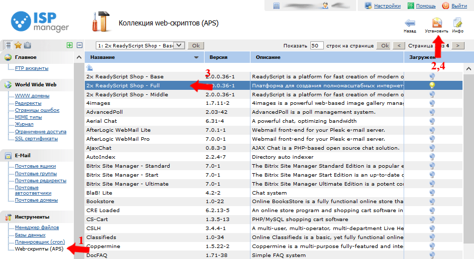Viewport: 474px width, 259px height.
Task: Open WWW домены in sidebar
Action: tap(32, 96)
